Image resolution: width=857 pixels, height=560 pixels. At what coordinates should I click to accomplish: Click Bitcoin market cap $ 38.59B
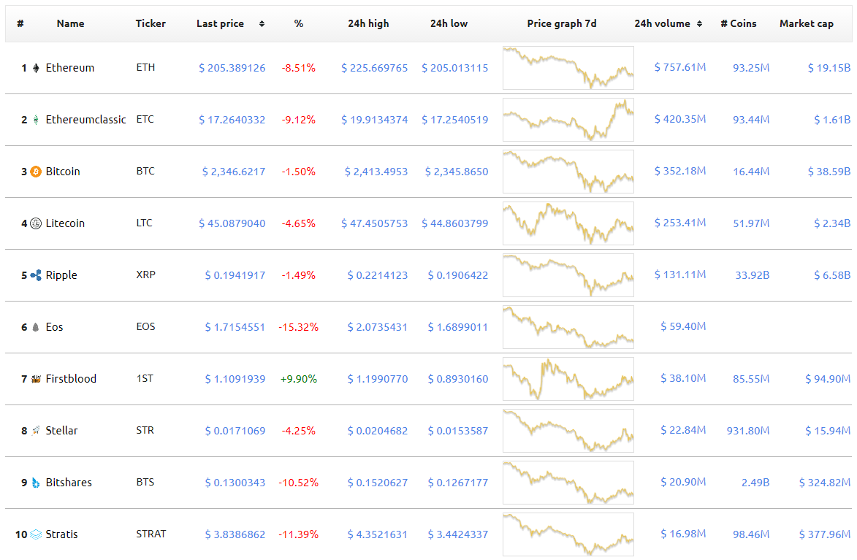(829, 171)
